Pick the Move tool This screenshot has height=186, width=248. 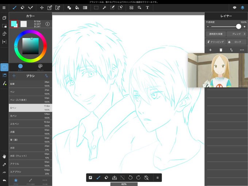pos(42,8)
